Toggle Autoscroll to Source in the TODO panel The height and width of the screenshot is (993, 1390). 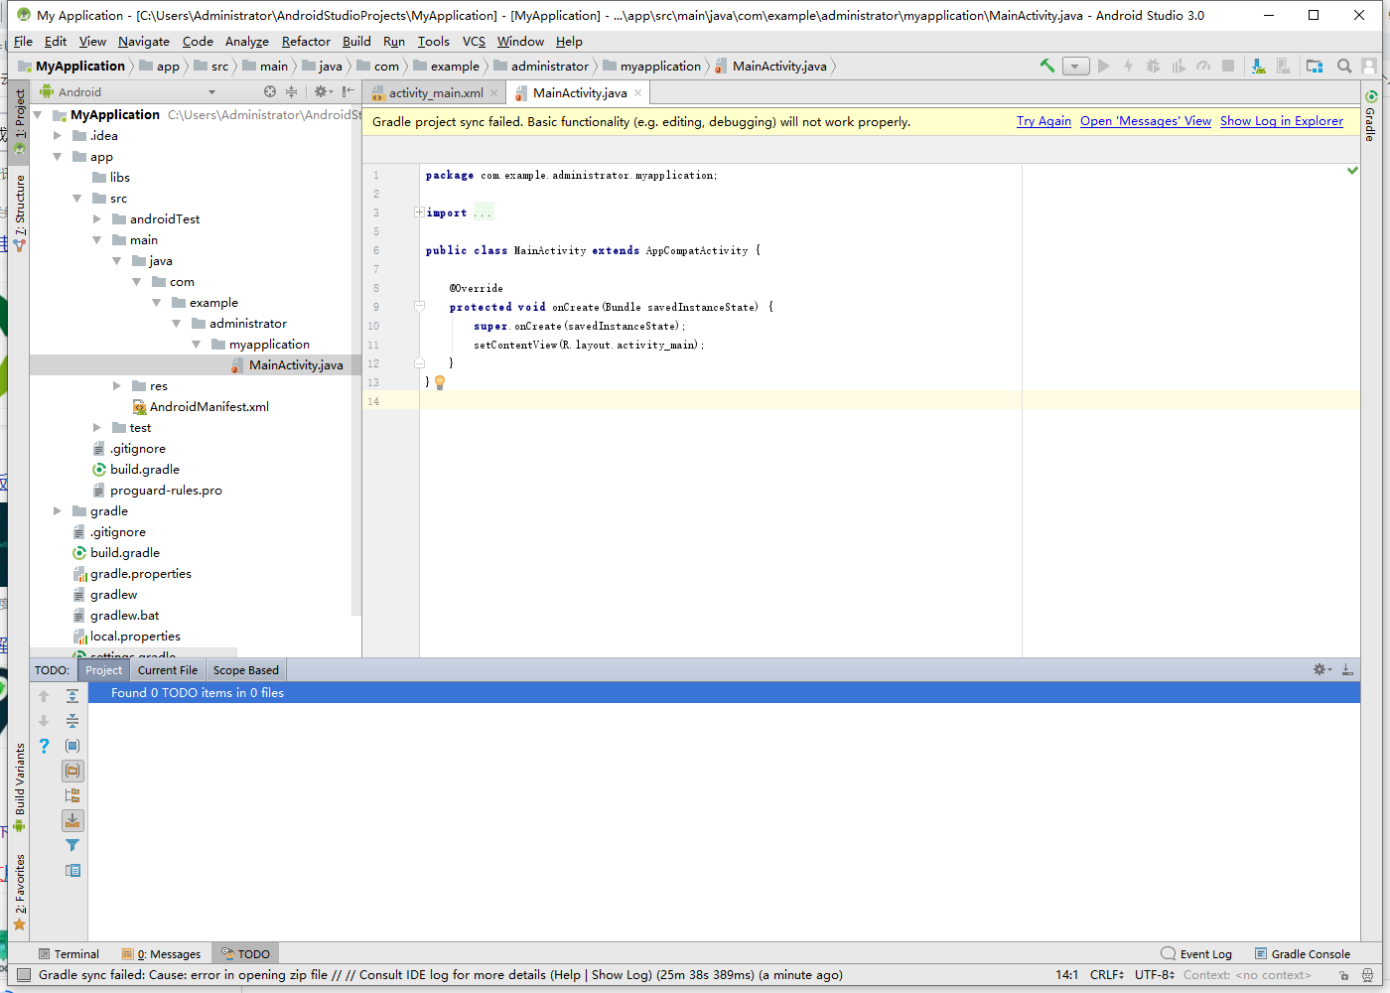72,820
